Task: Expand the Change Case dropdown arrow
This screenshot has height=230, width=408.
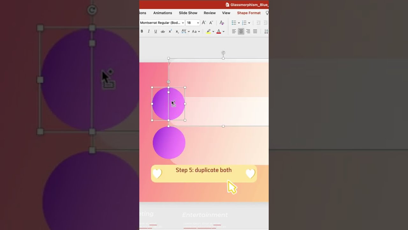Action: point(199,31)
